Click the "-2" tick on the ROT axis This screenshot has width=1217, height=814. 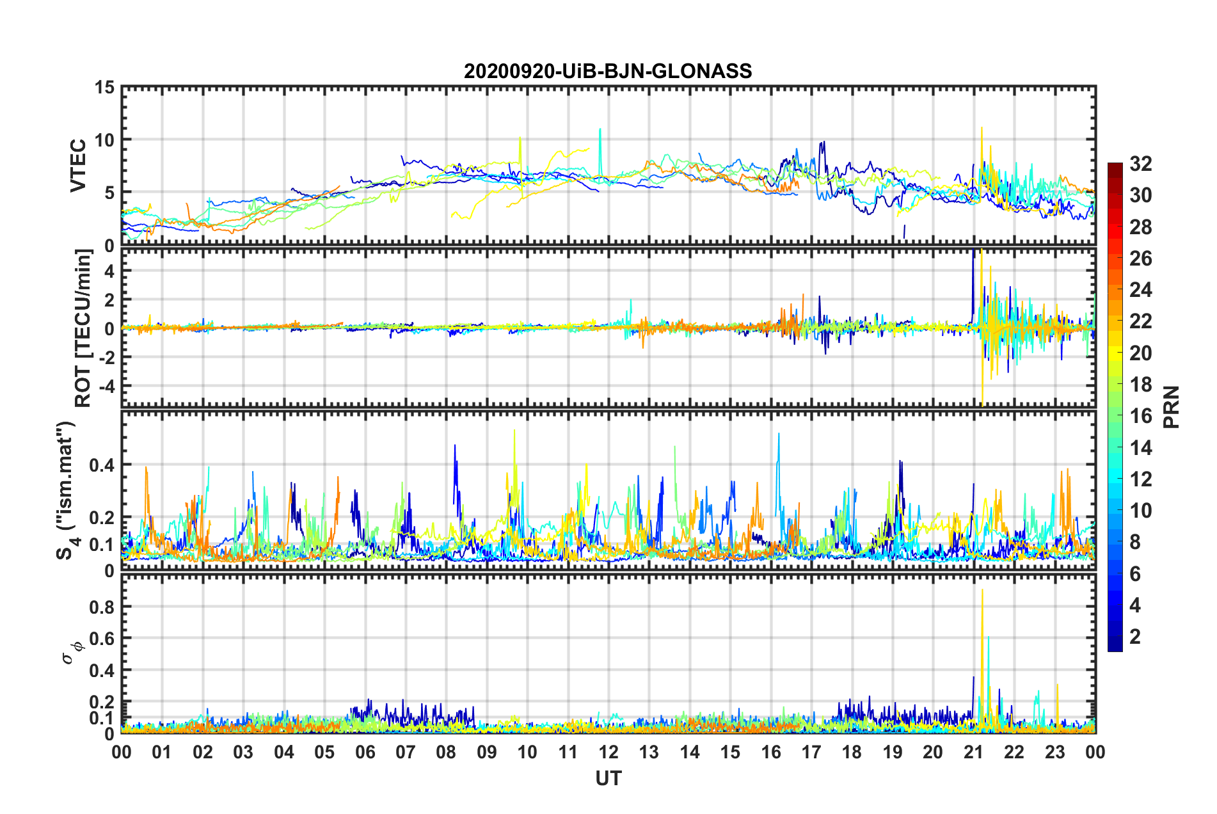pyautogui.click(x=106, y=358)
